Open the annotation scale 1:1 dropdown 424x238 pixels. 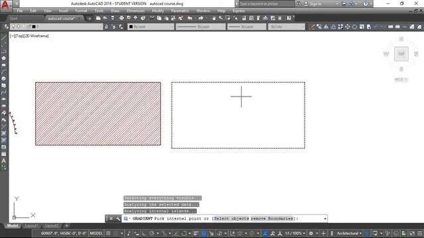tap(295, 233)
